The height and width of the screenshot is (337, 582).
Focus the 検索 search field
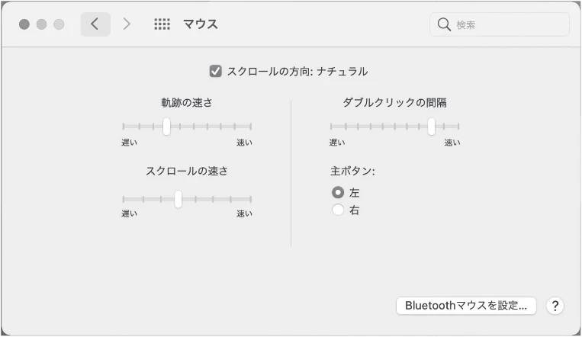(500, 24)
